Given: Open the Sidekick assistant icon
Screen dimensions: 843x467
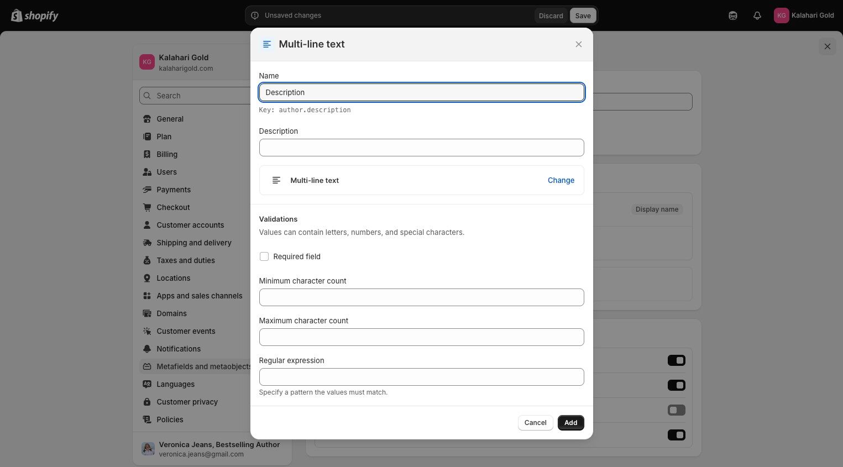Looking at the screenshot, I should (733, 15).
